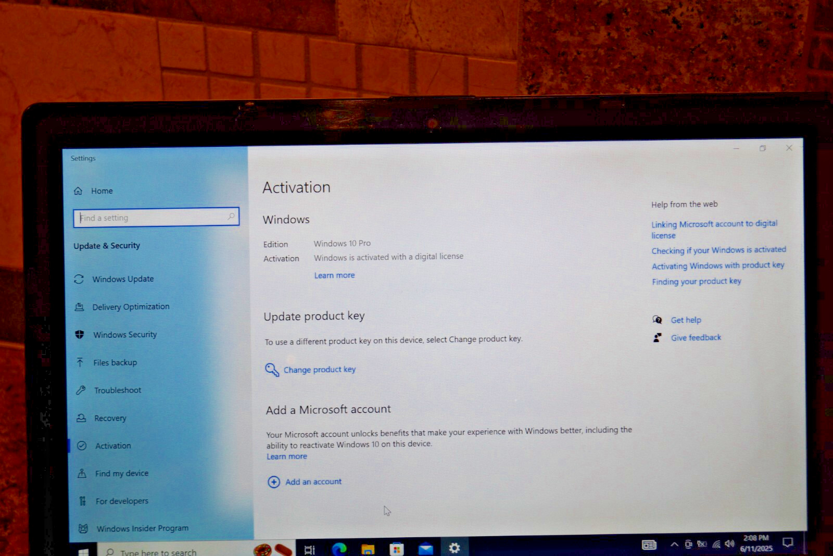833x556 pixels.
Task: Click the Update product key heading
Action: point(314,316)
